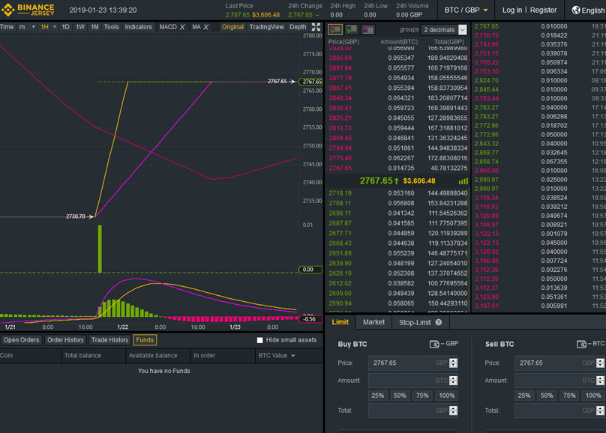
Task: Select 1W chart interval
Action: (x=80, y=27)
